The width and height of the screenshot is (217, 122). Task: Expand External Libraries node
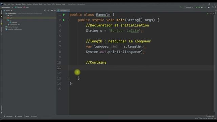tap(4, 27)
